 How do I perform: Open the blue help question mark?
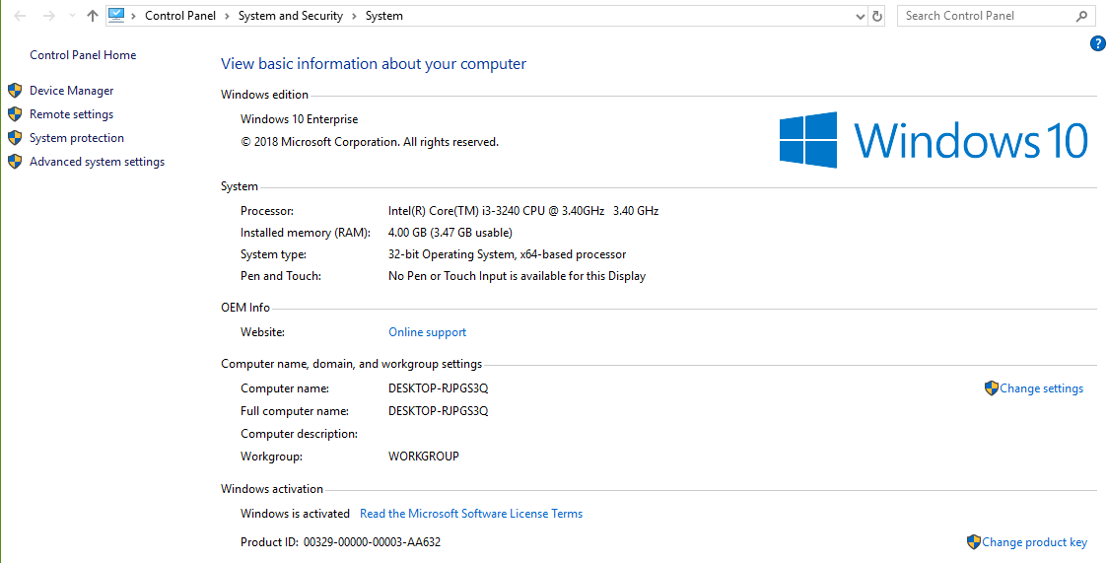[1098, 43]
